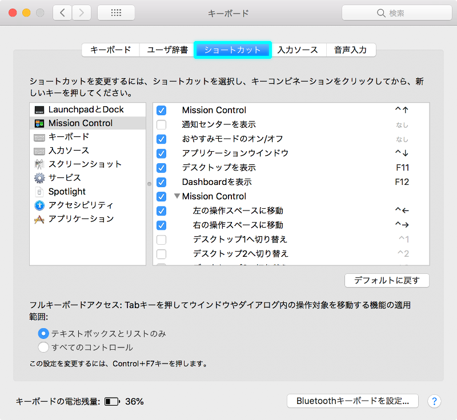Click the Mission Control sidebar icon
This screenshot has width=457, height=420.
39,123
